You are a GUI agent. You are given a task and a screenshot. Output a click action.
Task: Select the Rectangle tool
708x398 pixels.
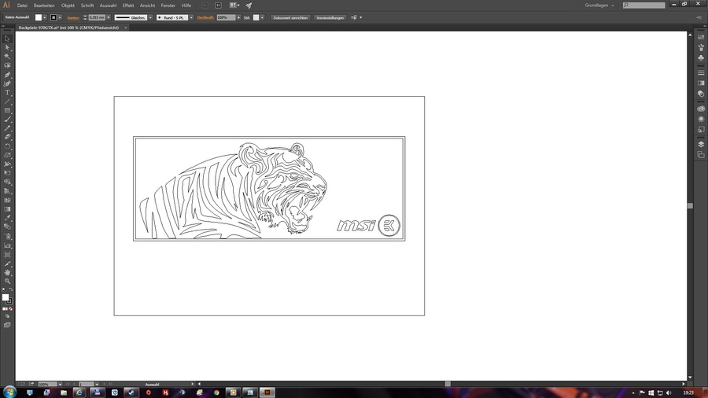7,111
